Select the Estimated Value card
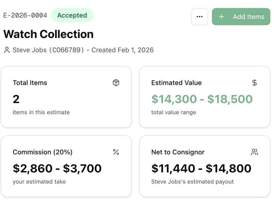 coord(205,97)
